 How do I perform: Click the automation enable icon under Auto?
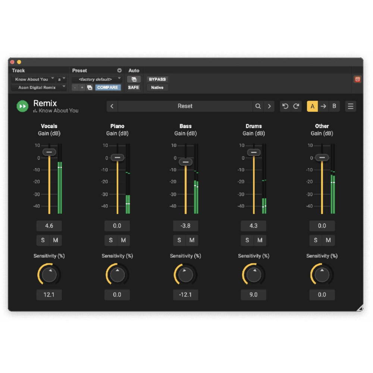tap(134, 79)
